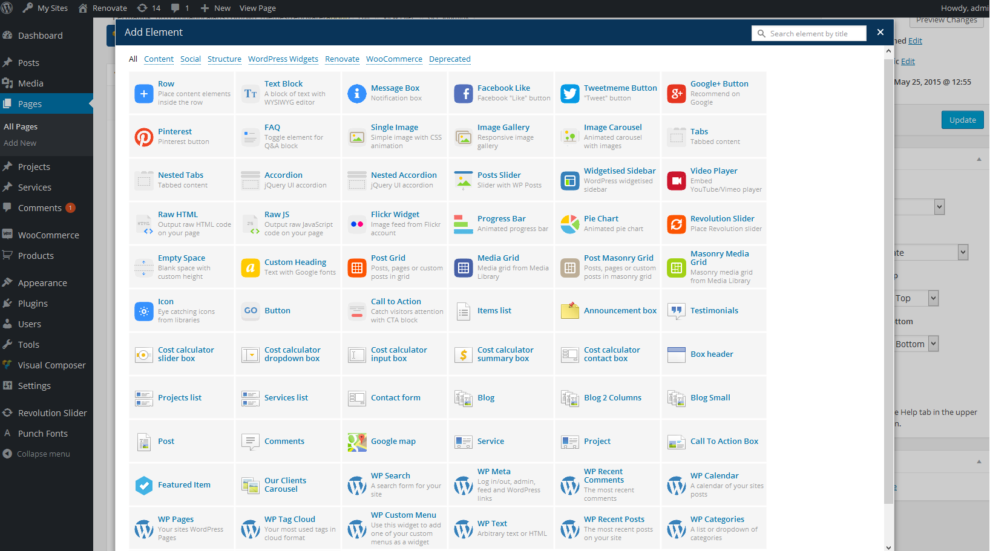Add the Revolution Slider element icon
Screen dimensions: 990x551
676,224
